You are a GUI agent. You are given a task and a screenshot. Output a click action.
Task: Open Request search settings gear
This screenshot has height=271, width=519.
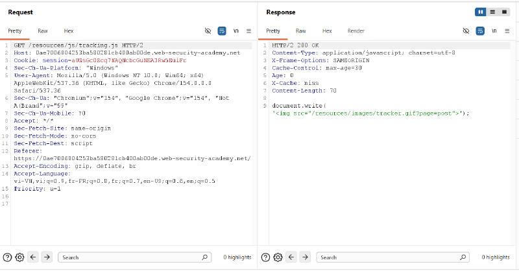(x=19, y=257)
